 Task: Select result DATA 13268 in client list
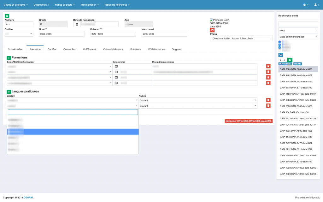click(x=298, y=174)
